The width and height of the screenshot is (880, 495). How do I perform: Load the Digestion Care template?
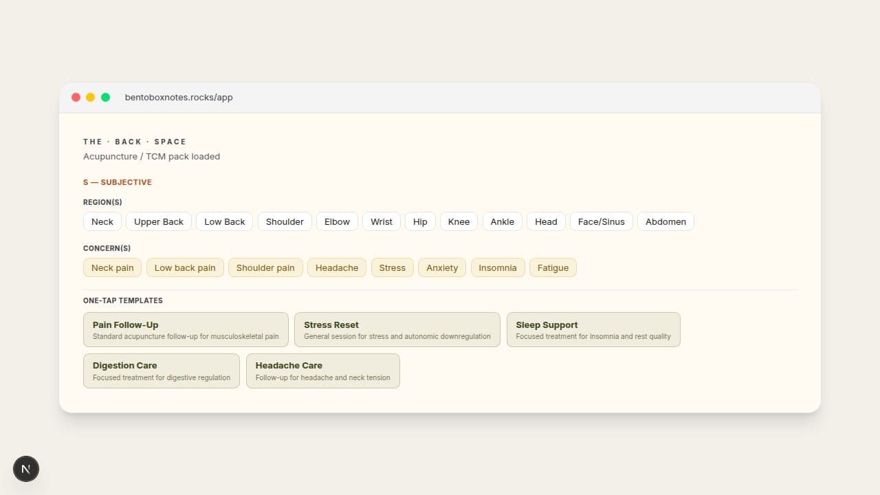pos(162,371)
